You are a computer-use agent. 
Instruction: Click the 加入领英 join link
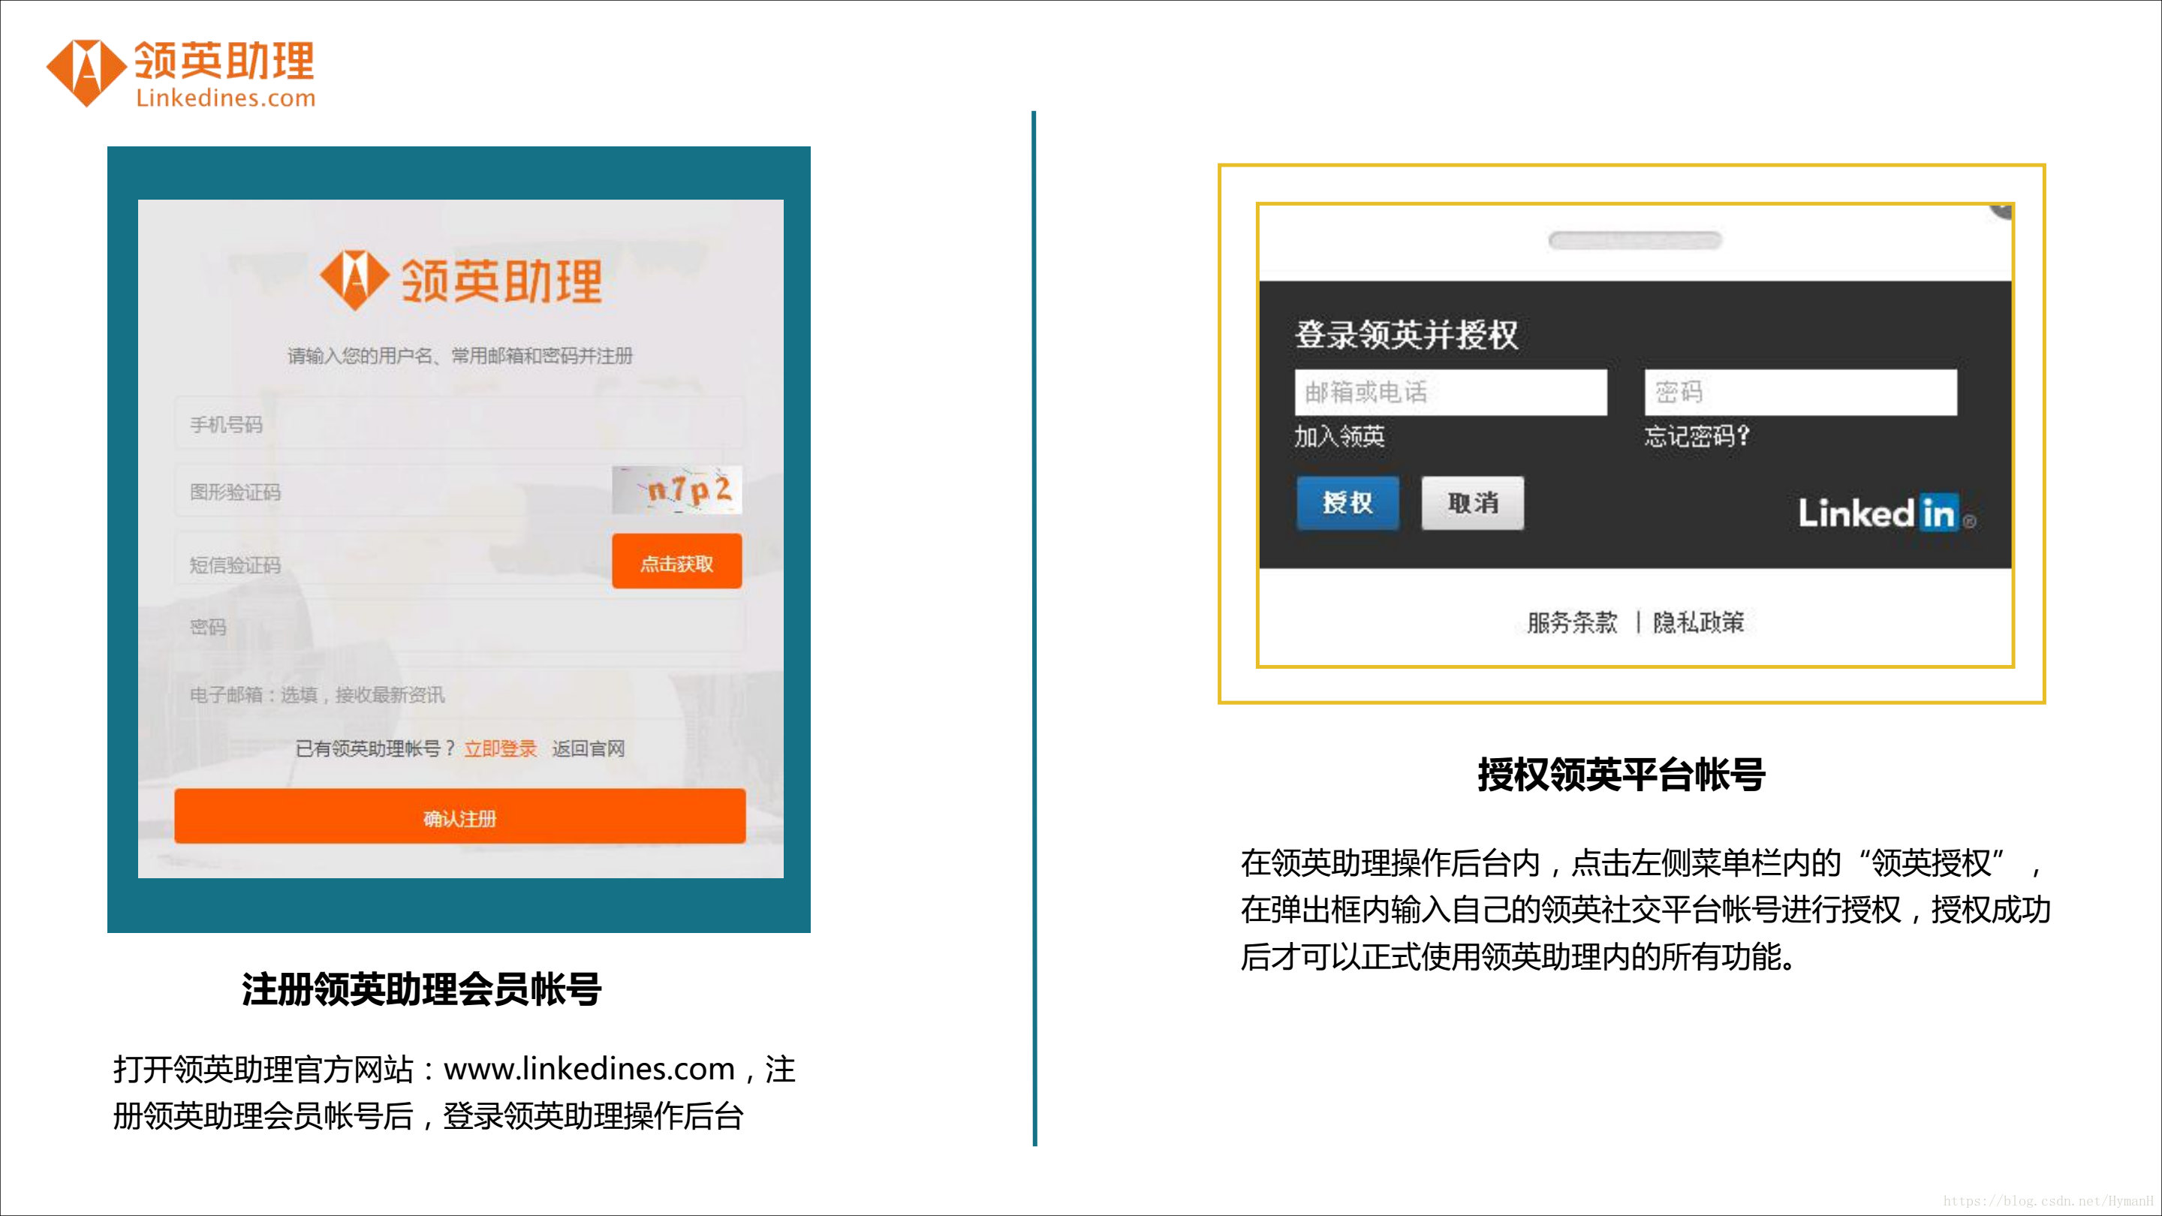[1338, 436]
